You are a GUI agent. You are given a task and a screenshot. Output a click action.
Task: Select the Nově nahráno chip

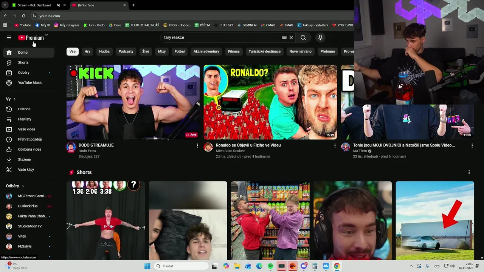pos(301,51)
